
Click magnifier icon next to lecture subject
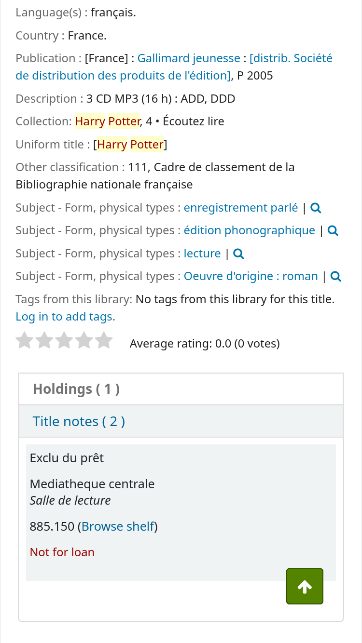[238, 254]
